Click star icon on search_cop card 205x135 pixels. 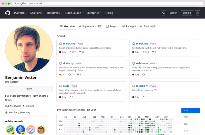pyautogui.click(x=70, y=52)
